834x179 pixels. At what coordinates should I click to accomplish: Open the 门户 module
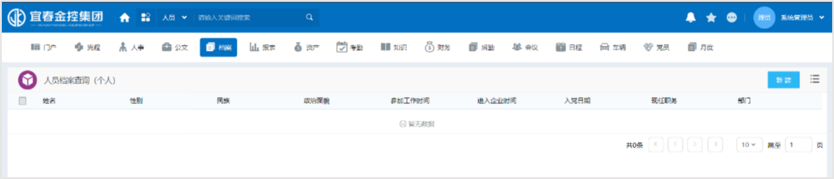(x=44, y=47)
